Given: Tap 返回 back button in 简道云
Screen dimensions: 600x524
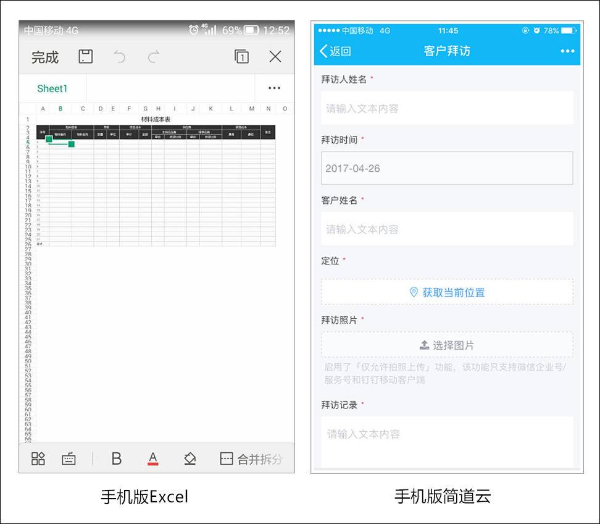Looking at the screenshot, I should pyautogui.click(x=335, y=51).
